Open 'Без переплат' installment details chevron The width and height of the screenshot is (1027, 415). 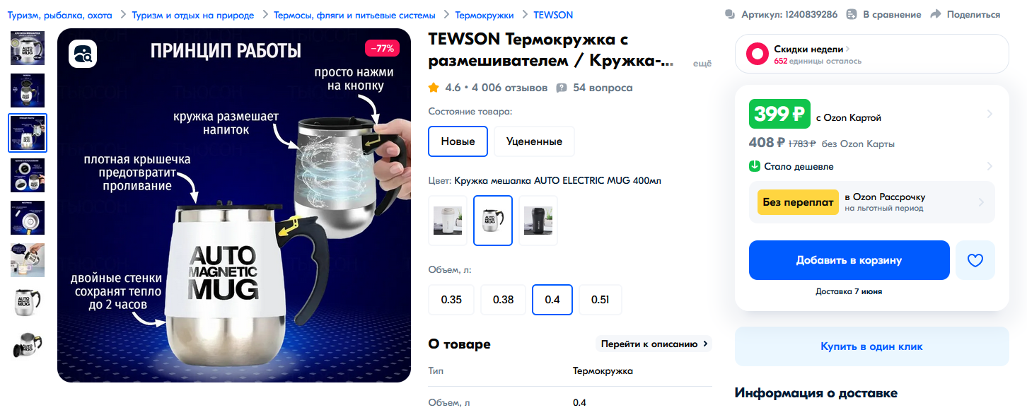coord(981,202)
